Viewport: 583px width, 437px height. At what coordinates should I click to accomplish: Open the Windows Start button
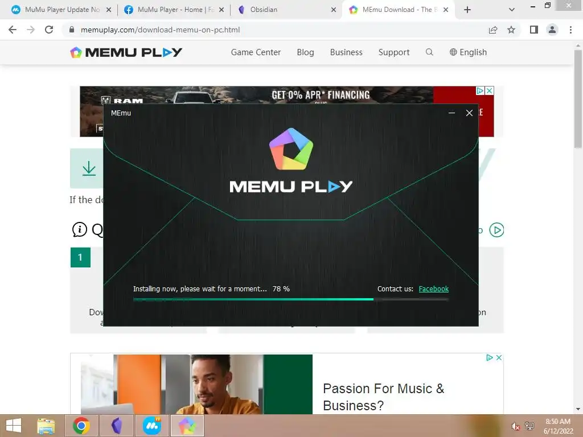(x=14, y=426)
